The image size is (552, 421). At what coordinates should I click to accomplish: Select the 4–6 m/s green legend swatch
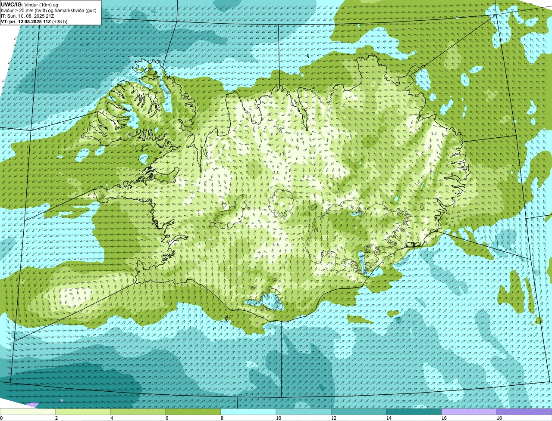click(138, 412)
